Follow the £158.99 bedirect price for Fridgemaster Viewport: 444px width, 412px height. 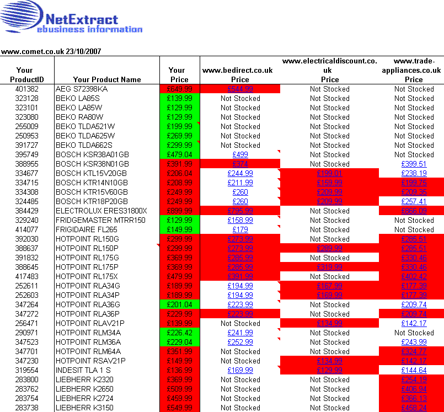point(240,220)
